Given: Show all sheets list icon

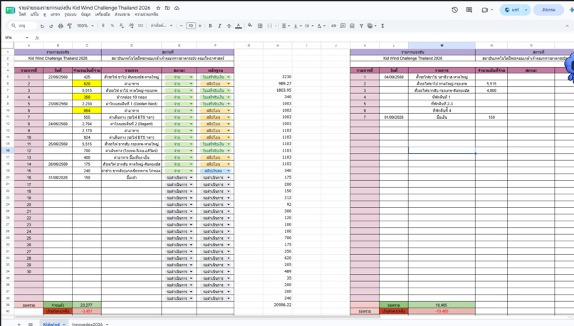Looking at the screenshot, I should [x=31, y=324].
